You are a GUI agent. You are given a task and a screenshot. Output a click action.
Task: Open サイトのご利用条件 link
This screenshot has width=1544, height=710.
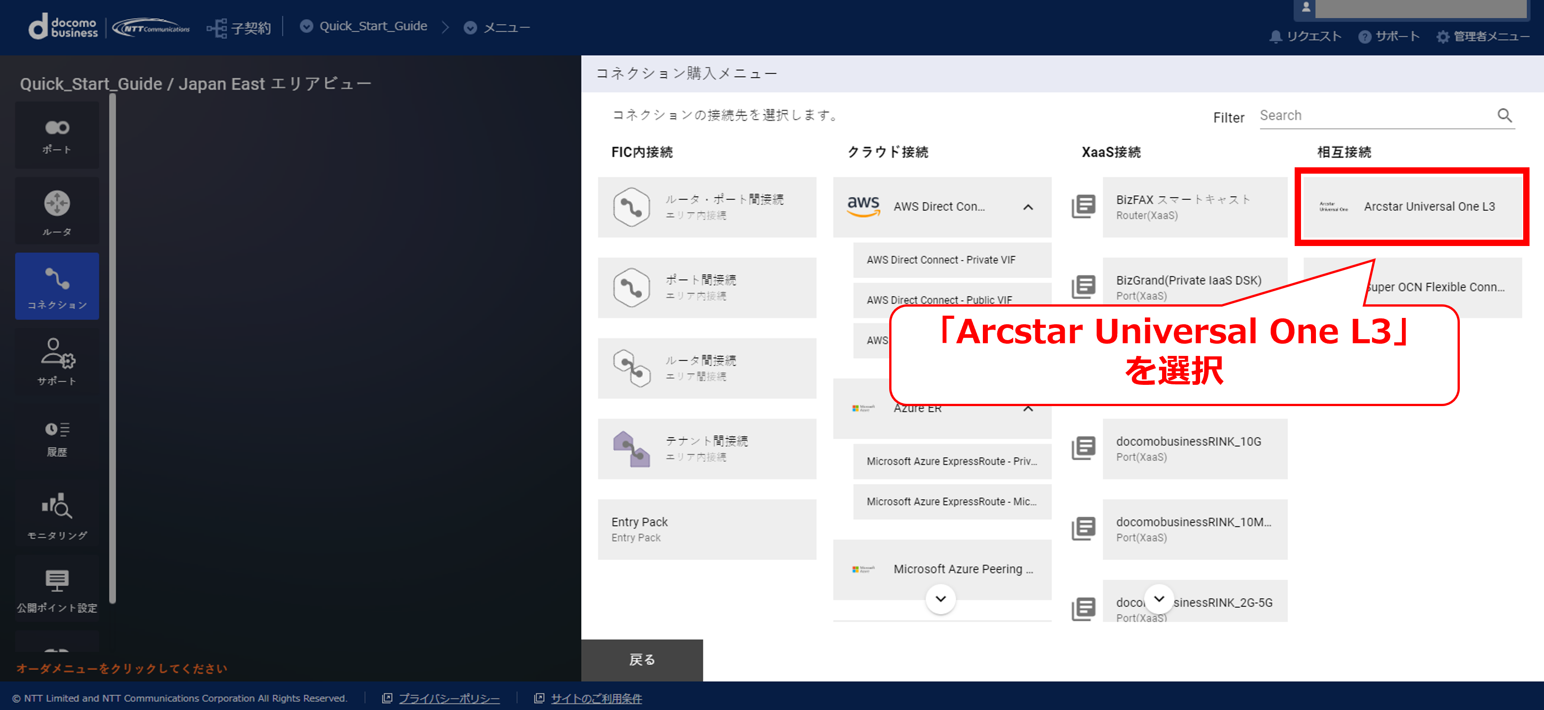click(596, 699)
